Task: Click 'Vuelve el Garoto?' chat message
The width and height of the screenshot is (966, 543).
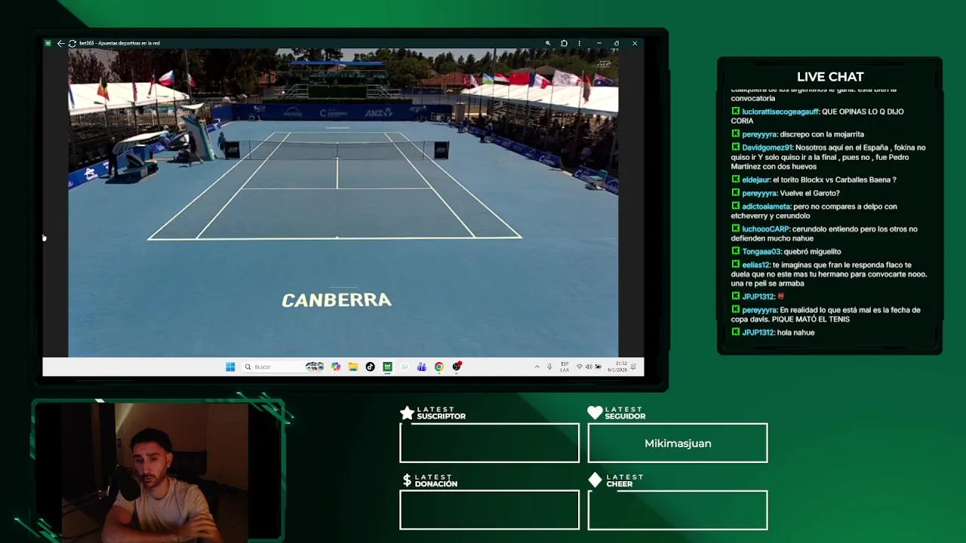Action: point(810,193)
